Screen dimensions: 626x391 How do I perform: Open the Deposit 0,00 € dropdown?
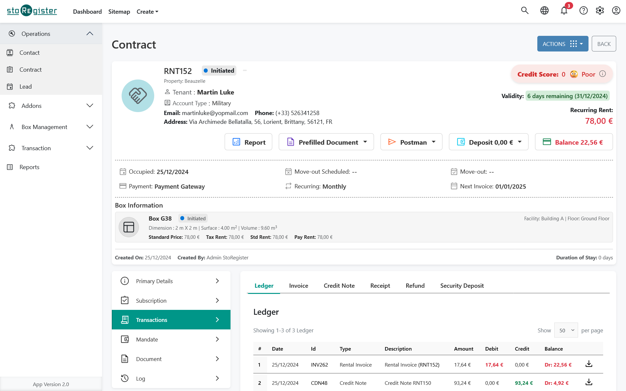[x=488, y=142]
